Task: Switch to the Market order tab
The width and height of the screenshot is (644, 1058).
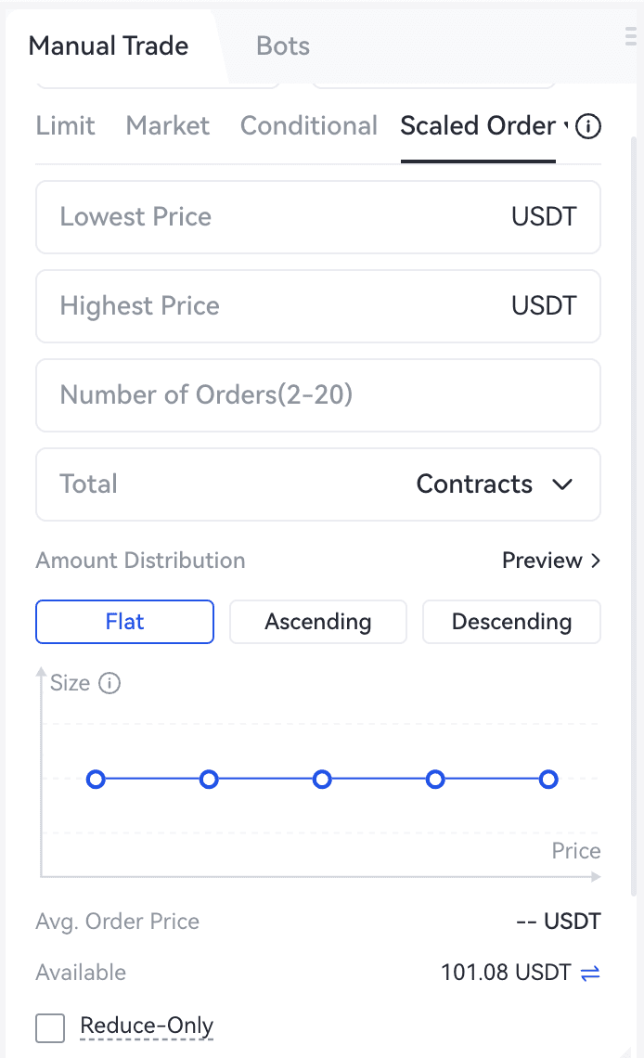Action: (x=168, y=126)
